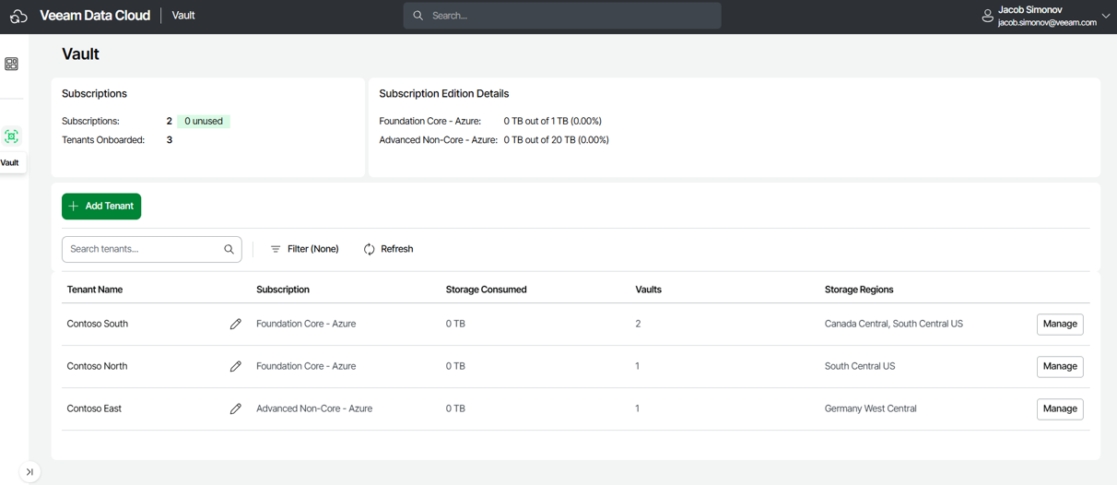
Task: Click the Add Tenant button
Action: [x=101, y=207]
